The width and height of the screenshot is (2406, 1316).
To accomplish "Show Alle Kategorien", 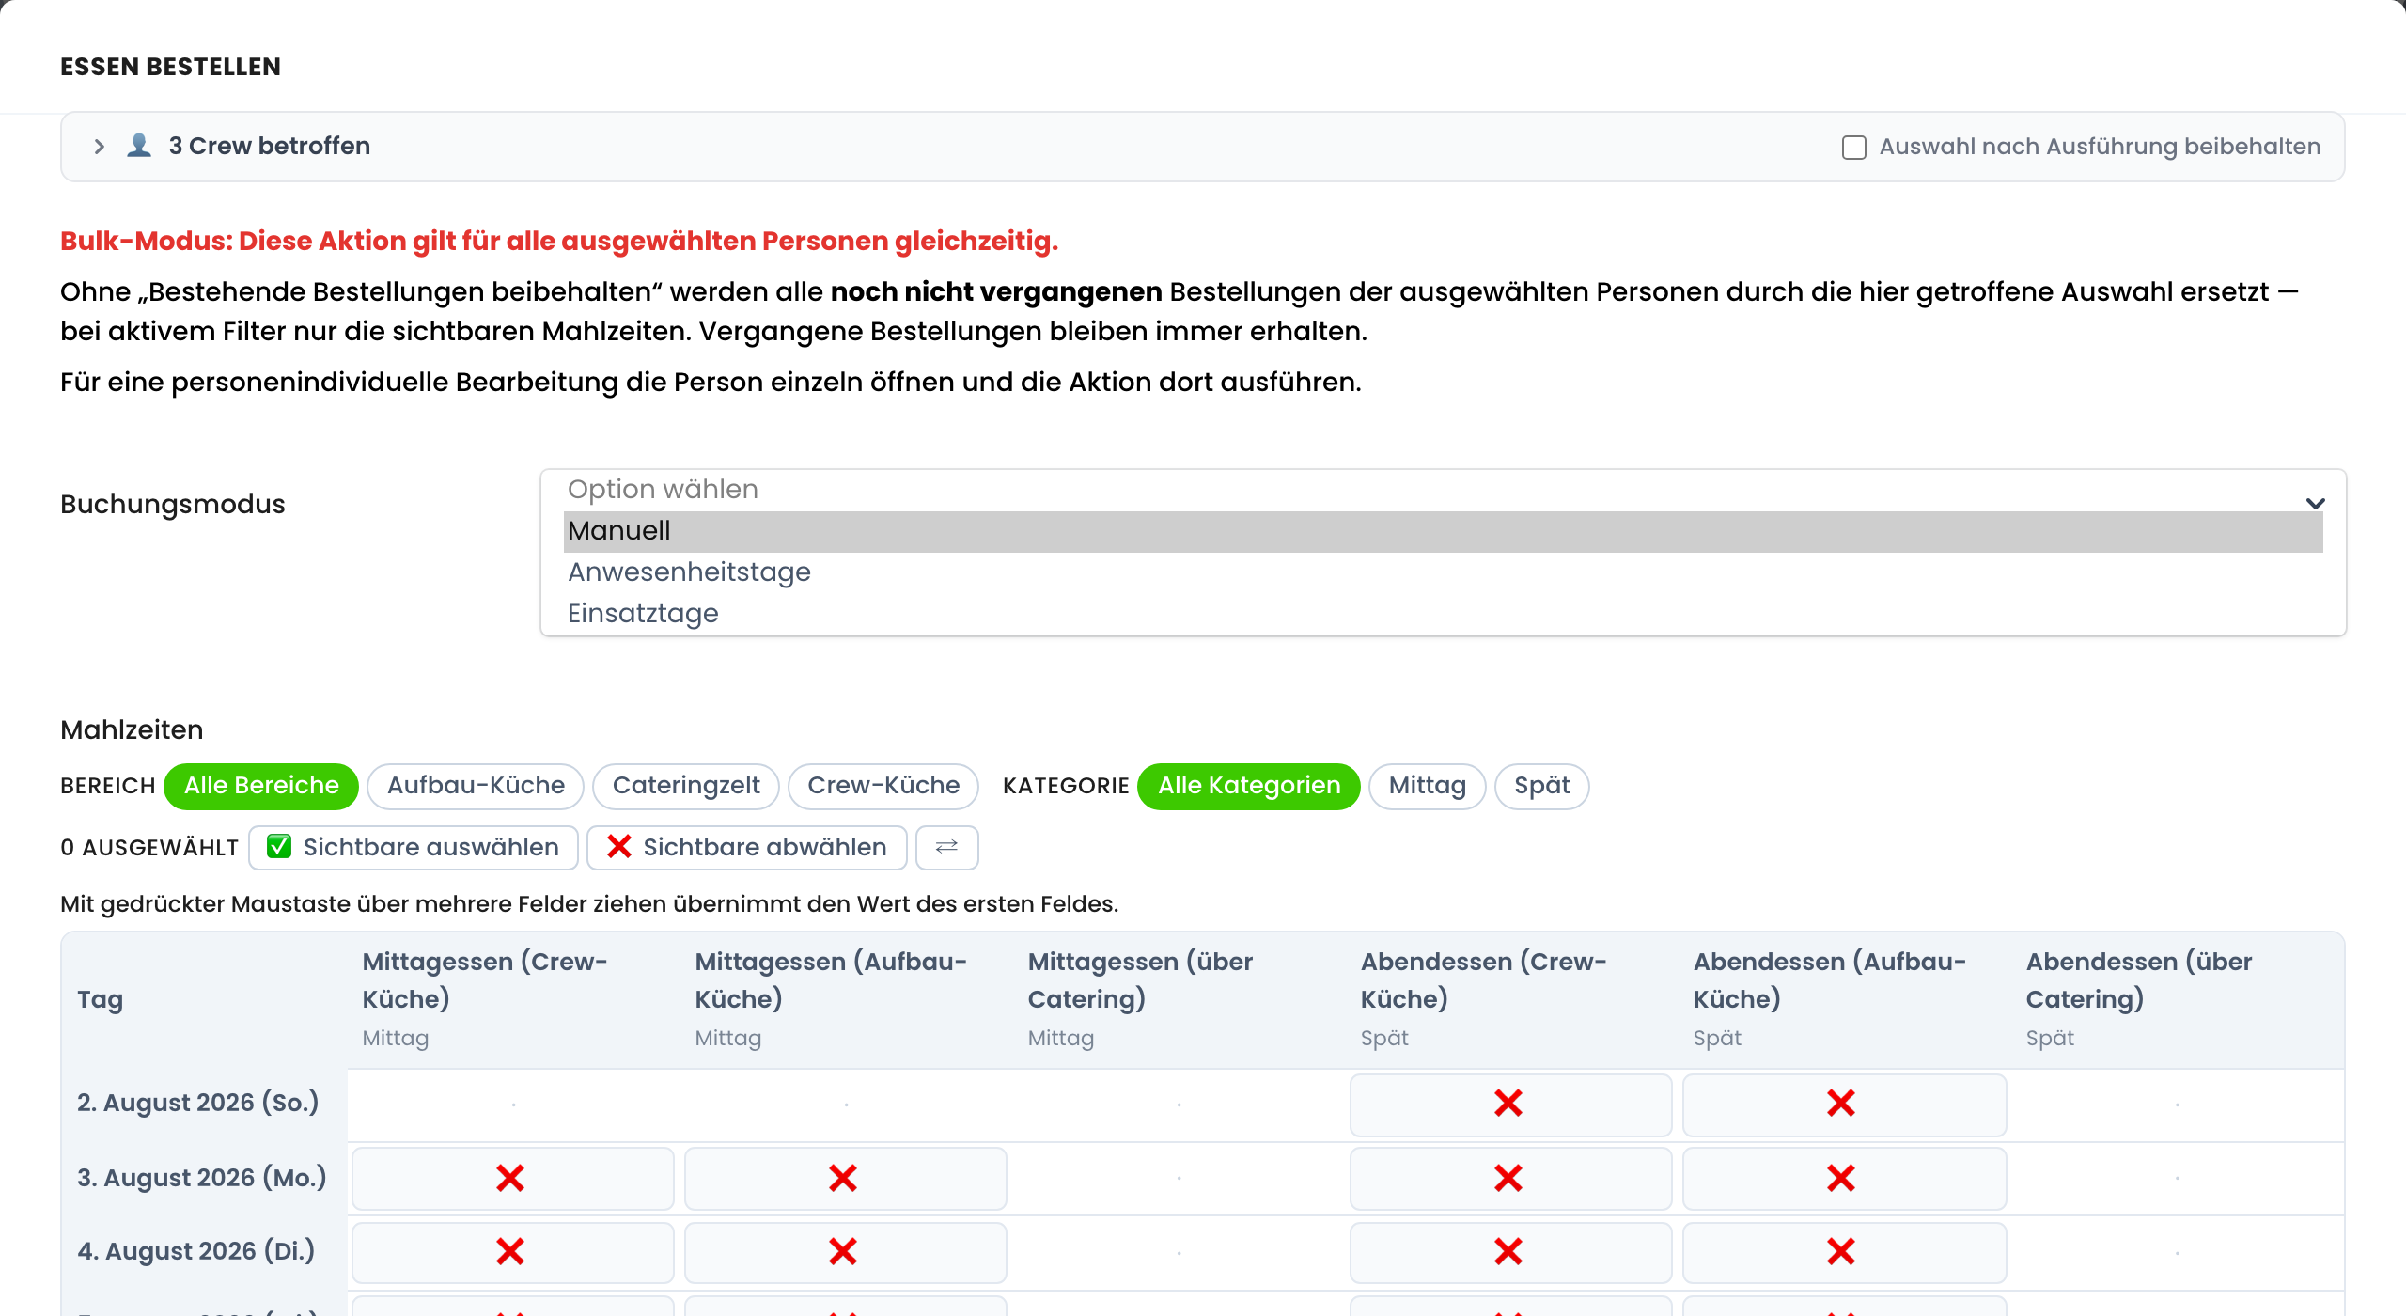I will (x=1249, y=786).
